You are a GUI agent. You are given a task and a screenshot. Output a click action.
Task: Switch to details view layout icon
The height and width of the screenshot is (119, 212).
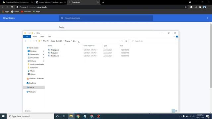[x=173, y=111]
